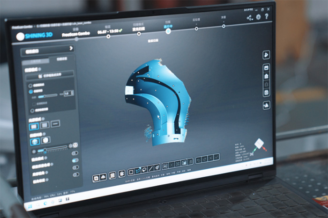The image size is (328, 218).
Task: Open help via the question mark icon
Action: pyautogui.click(x=267, y=17)
